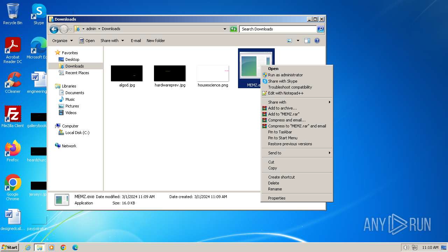Select Pin to Start Menu
This screenshot has width=448, height=252.
(297, 138)
